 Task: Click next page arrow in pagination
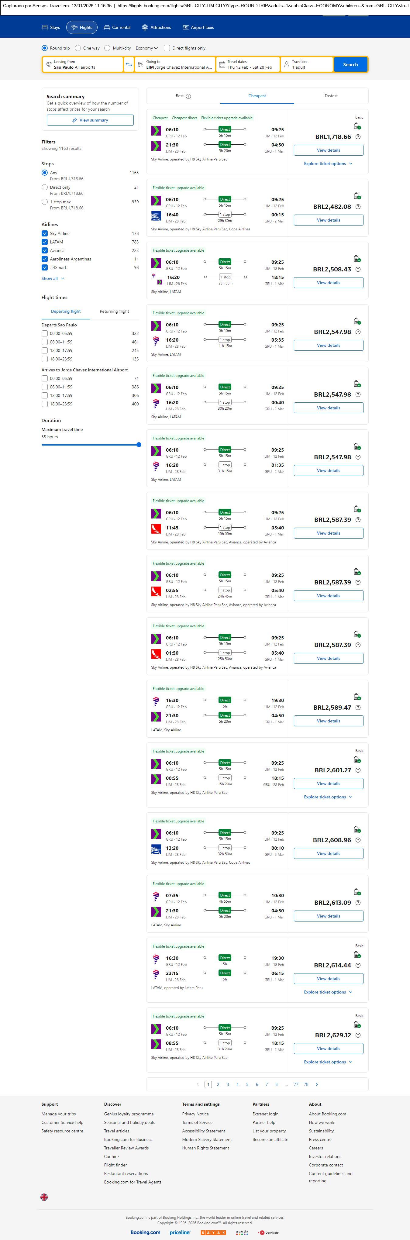[x=317, y=1084]
